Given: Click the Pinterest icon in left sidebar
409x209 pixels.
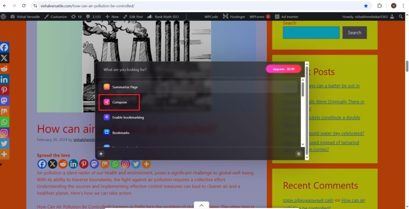Looking at the screenshot, I should pyautogui.click(x=4, y=90).
